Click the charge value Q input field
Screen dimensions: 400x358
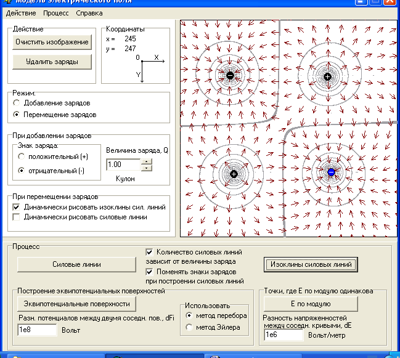pos(123,165)
